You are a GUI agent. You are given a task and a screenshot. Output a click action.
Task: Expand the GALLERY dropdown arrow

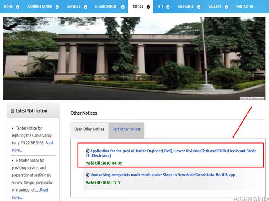pyautogui.click(x=226, y=7)
